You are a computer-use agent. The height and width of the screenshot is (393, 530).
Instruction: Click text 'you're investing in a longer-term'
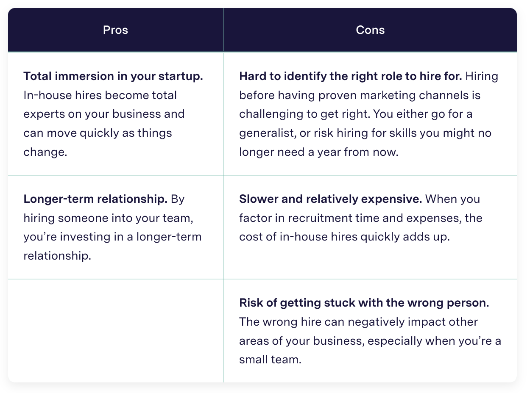click(x=112, y=237)
